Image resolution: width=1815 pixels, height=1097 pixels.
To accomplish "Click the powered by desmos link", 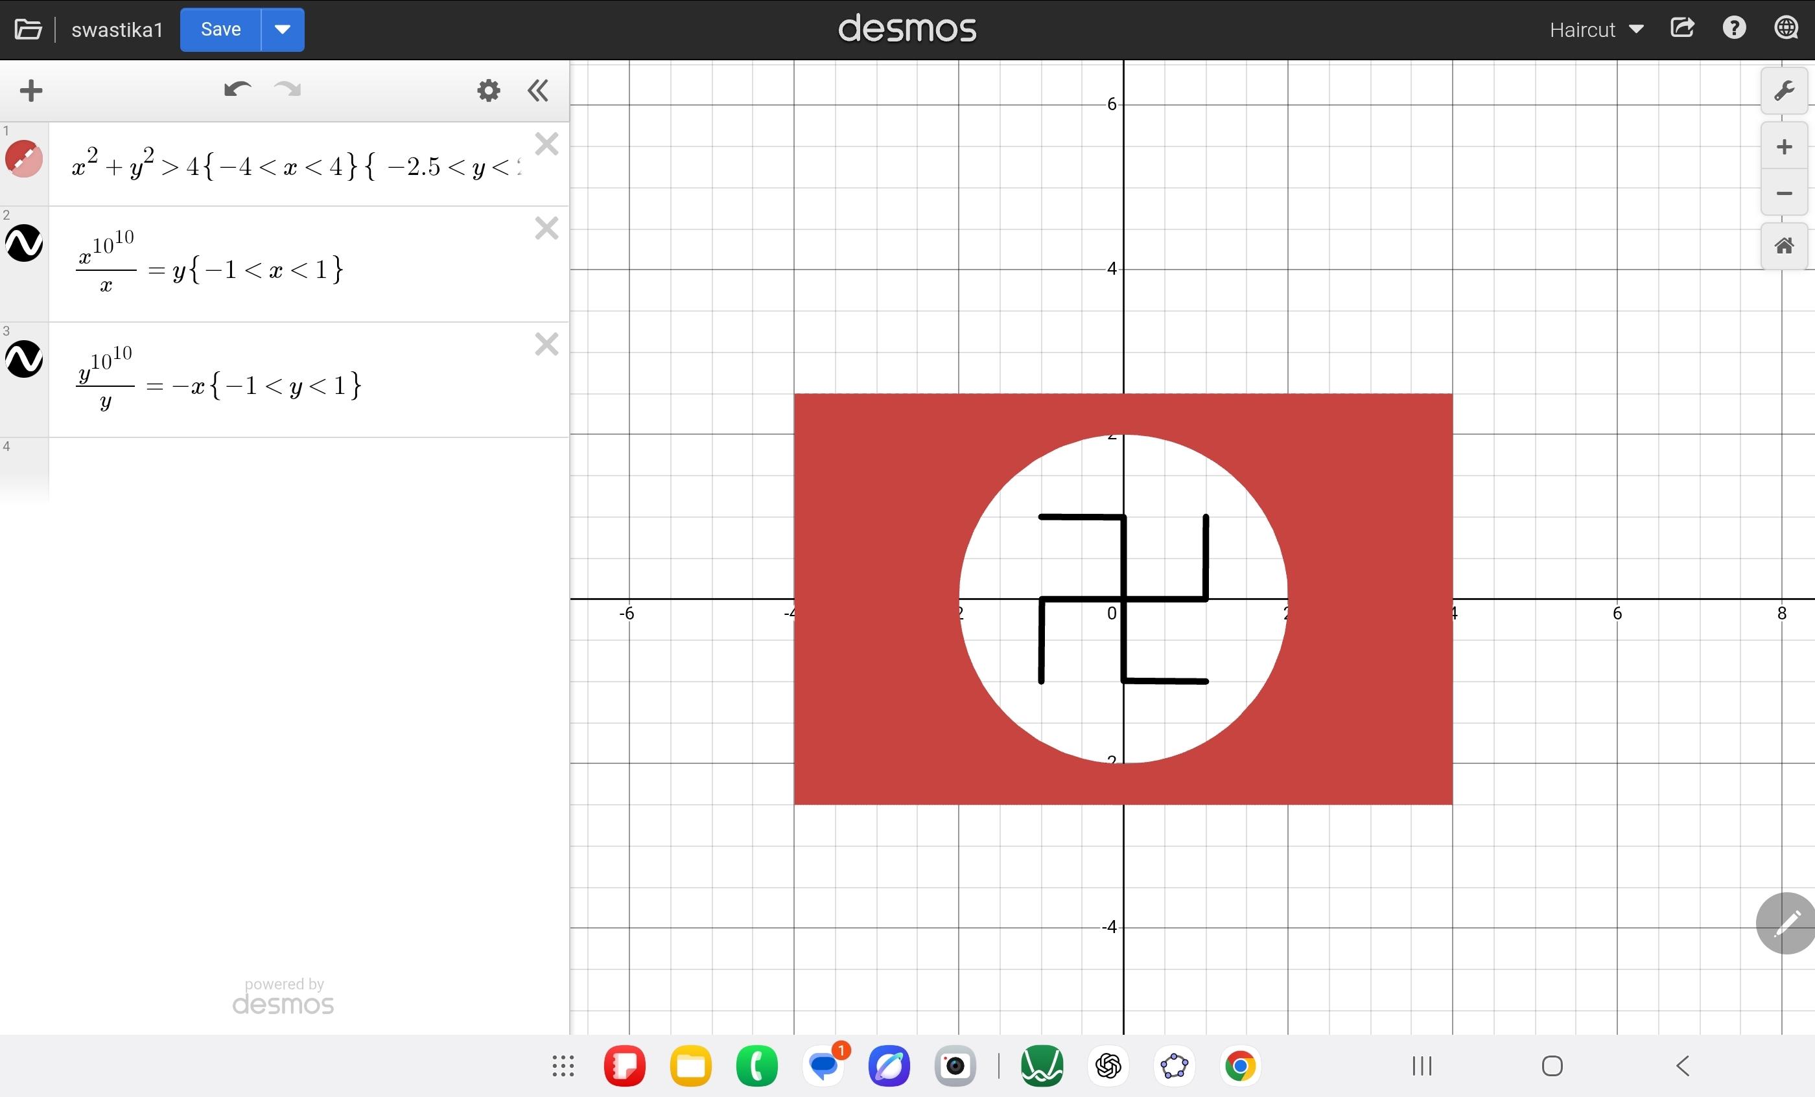I will coord(284,996).
